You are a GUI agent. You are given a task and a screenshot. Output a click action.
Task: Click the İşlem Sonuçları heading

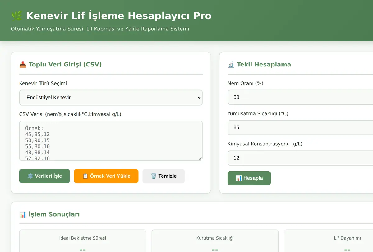(x=54, y=214)
